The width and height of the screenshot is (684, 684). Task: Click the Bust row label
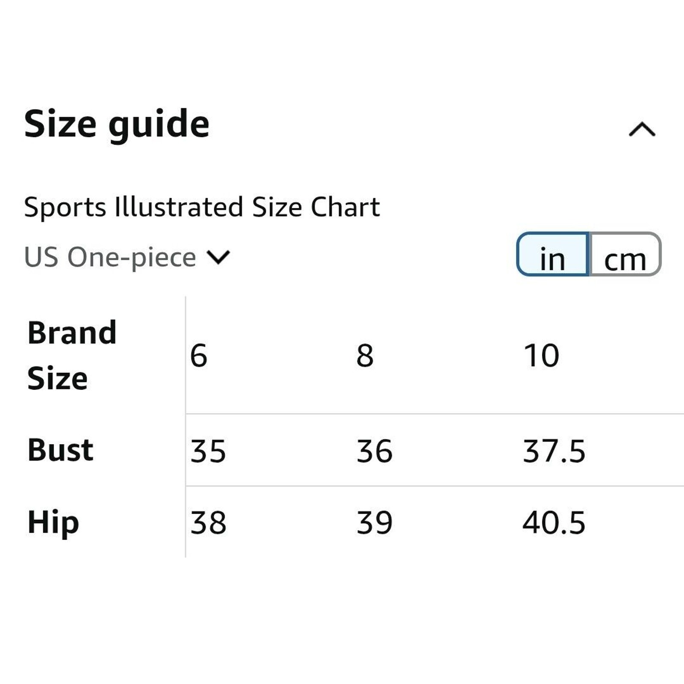60,450
